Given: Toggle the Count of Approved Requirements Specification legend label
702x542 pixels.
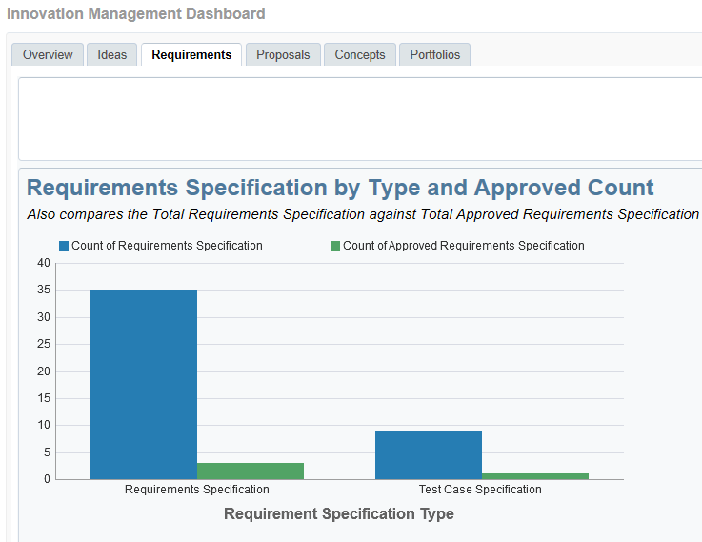Looking at the screenshot, I should pyautogui.click(x=463, y=246).
